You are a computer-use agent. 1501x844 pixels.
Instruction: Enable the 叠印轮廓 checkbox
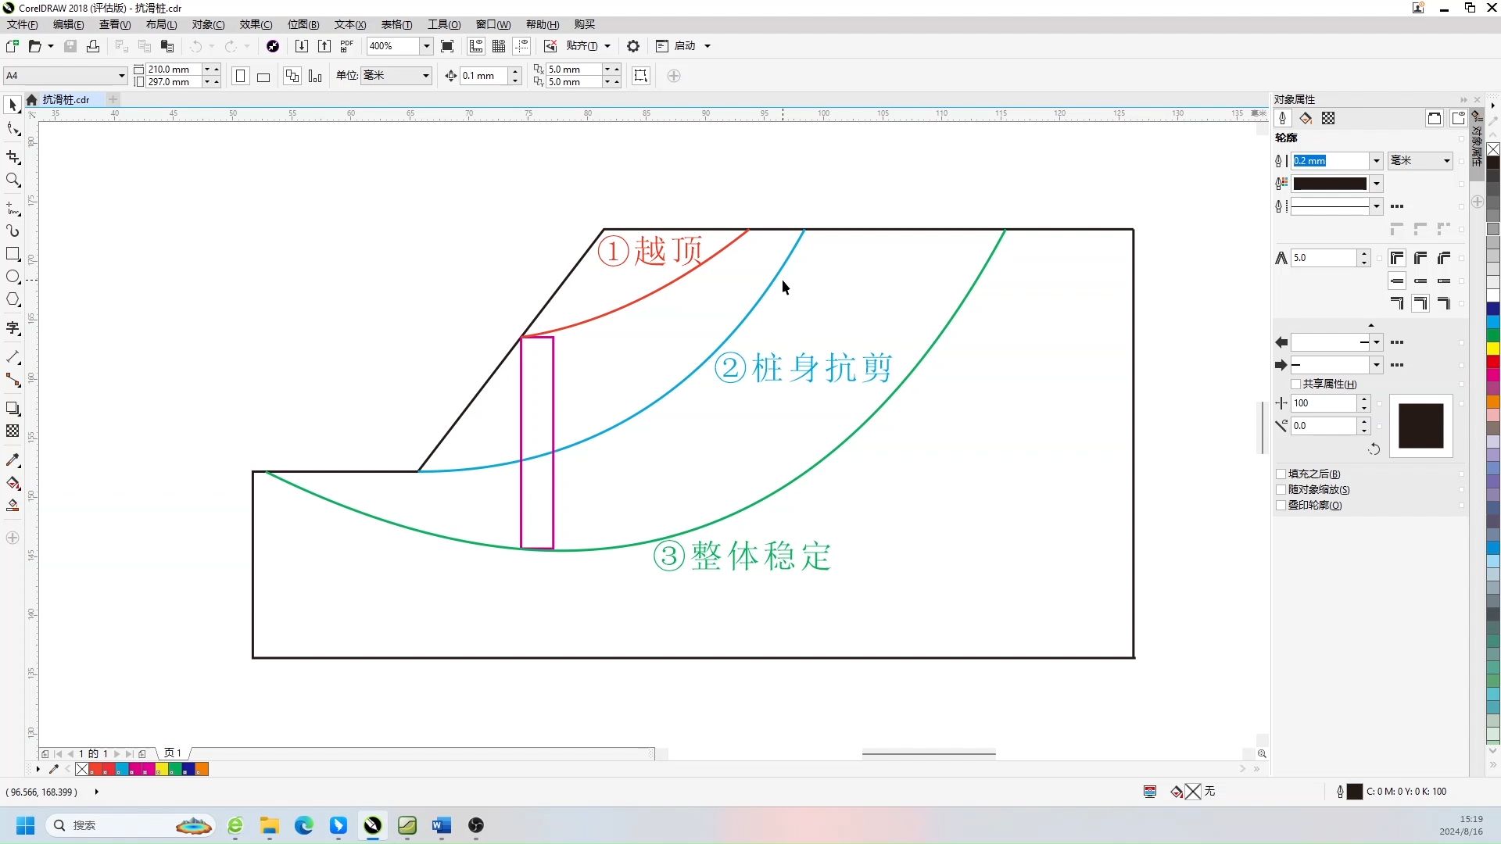(1281, 505)
